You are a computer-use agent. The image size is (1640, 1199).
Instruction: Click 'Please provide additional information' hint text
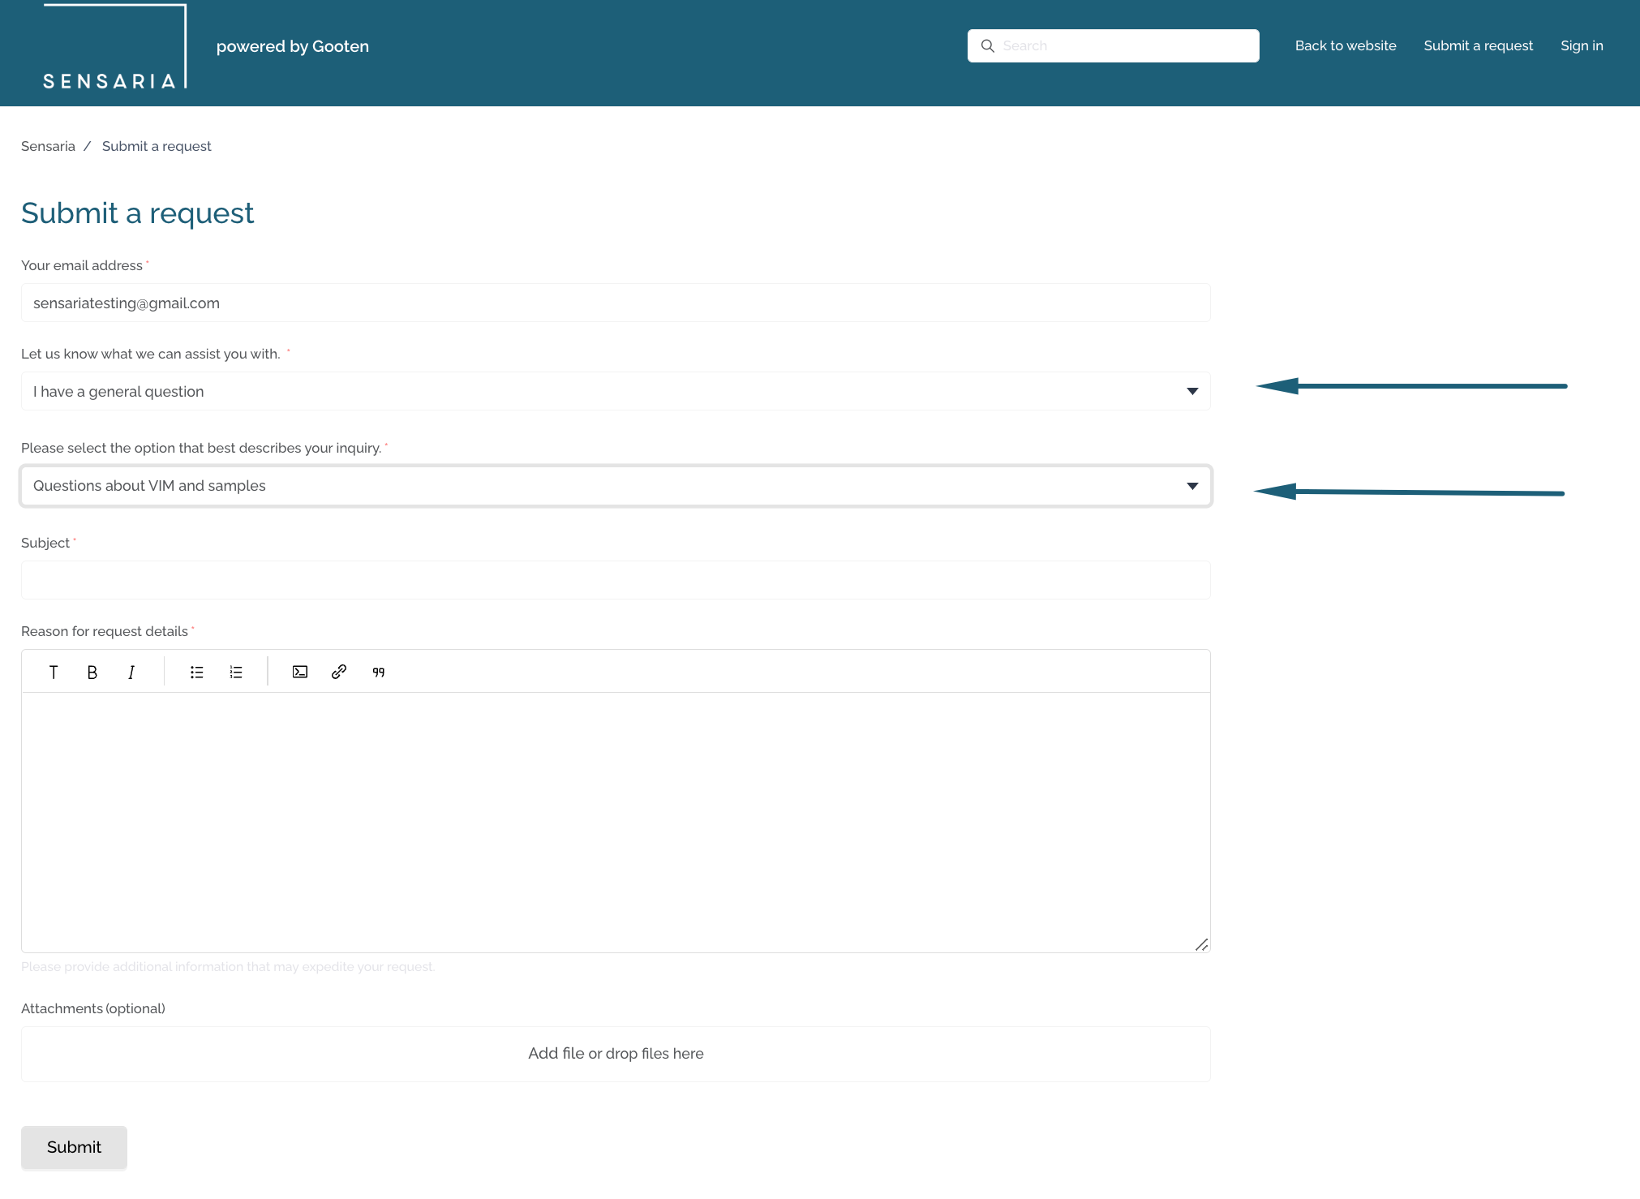point(228,967)
